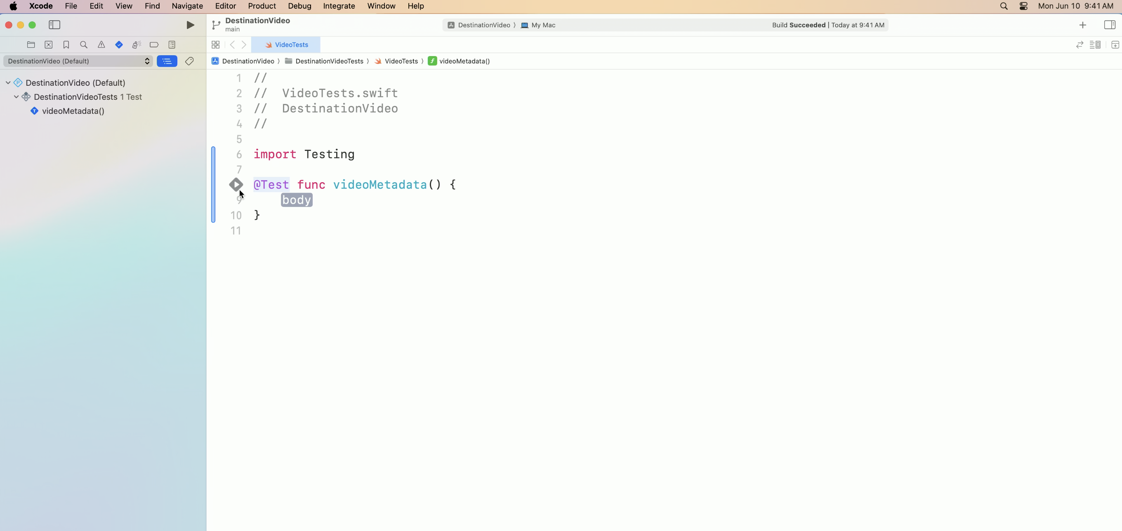Open the Product menu

click(262, 6)
